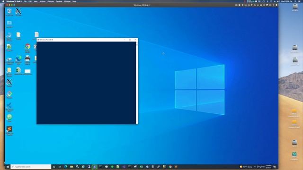Select the Visual Studio Code desktop icon
This screenshot has width=303, height=170.
[x=9, y=107]
